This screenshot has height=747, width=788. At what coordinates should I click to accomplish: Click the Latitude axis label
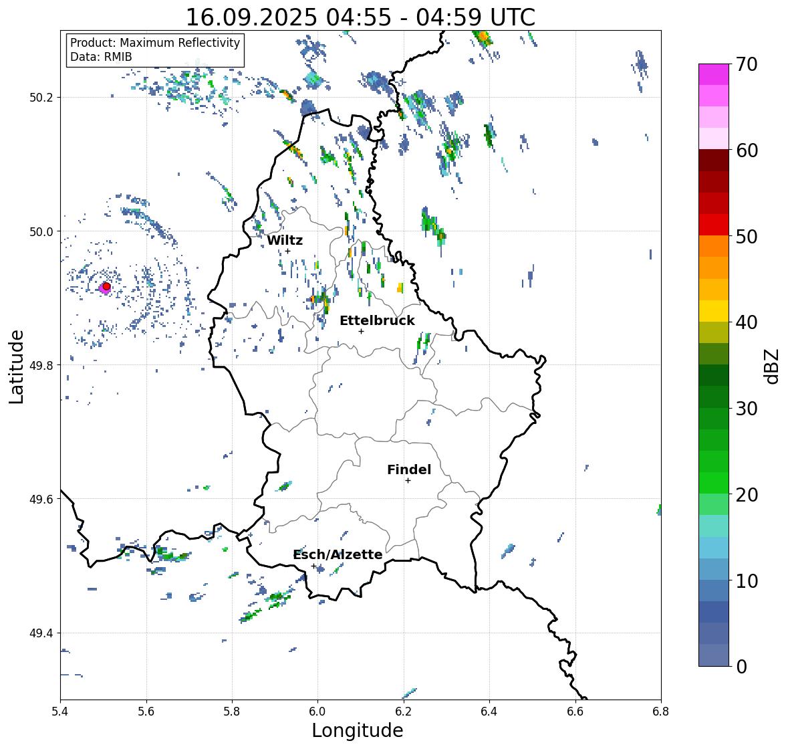[x=17, y=366]
